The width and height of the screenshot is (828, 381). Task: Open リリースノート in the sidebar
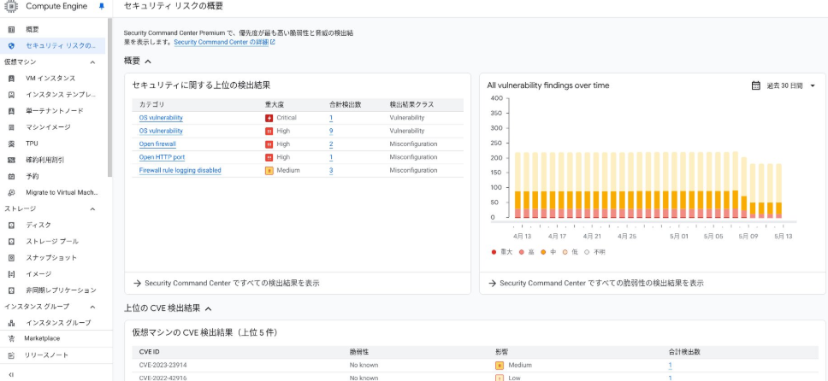click(46, 355)
